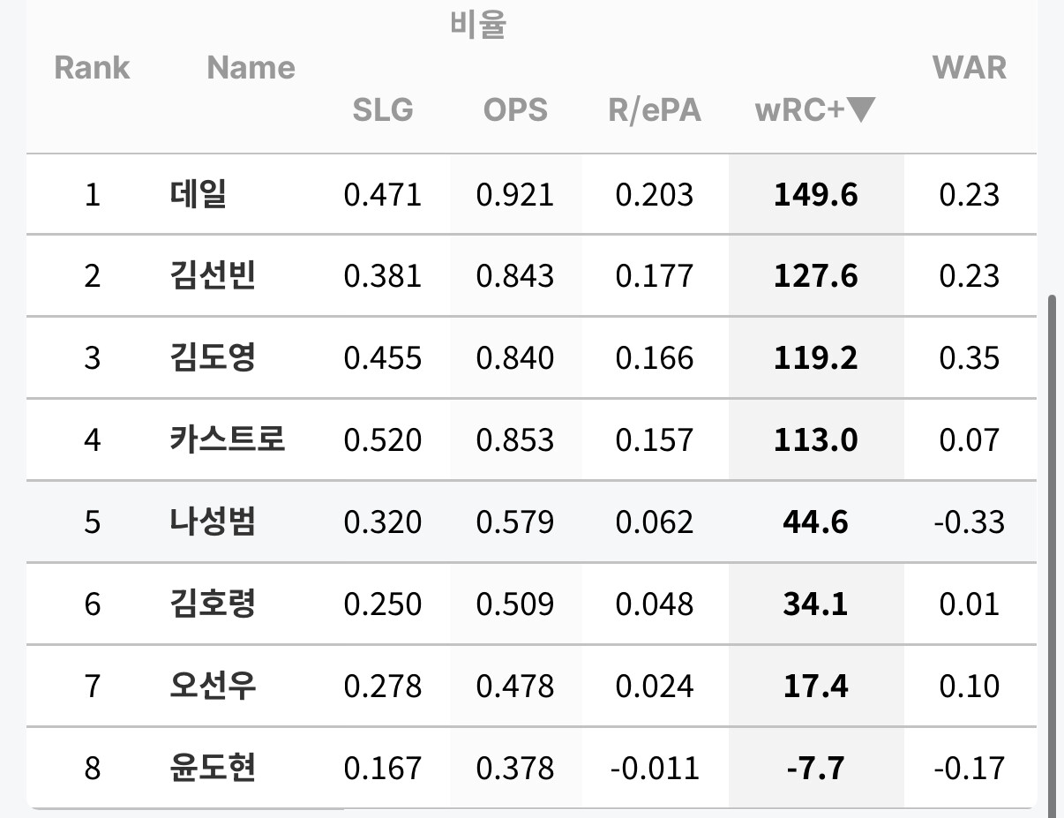Open player 데일 profile link
Screen dimensions: 1064x818
[199, 194]
